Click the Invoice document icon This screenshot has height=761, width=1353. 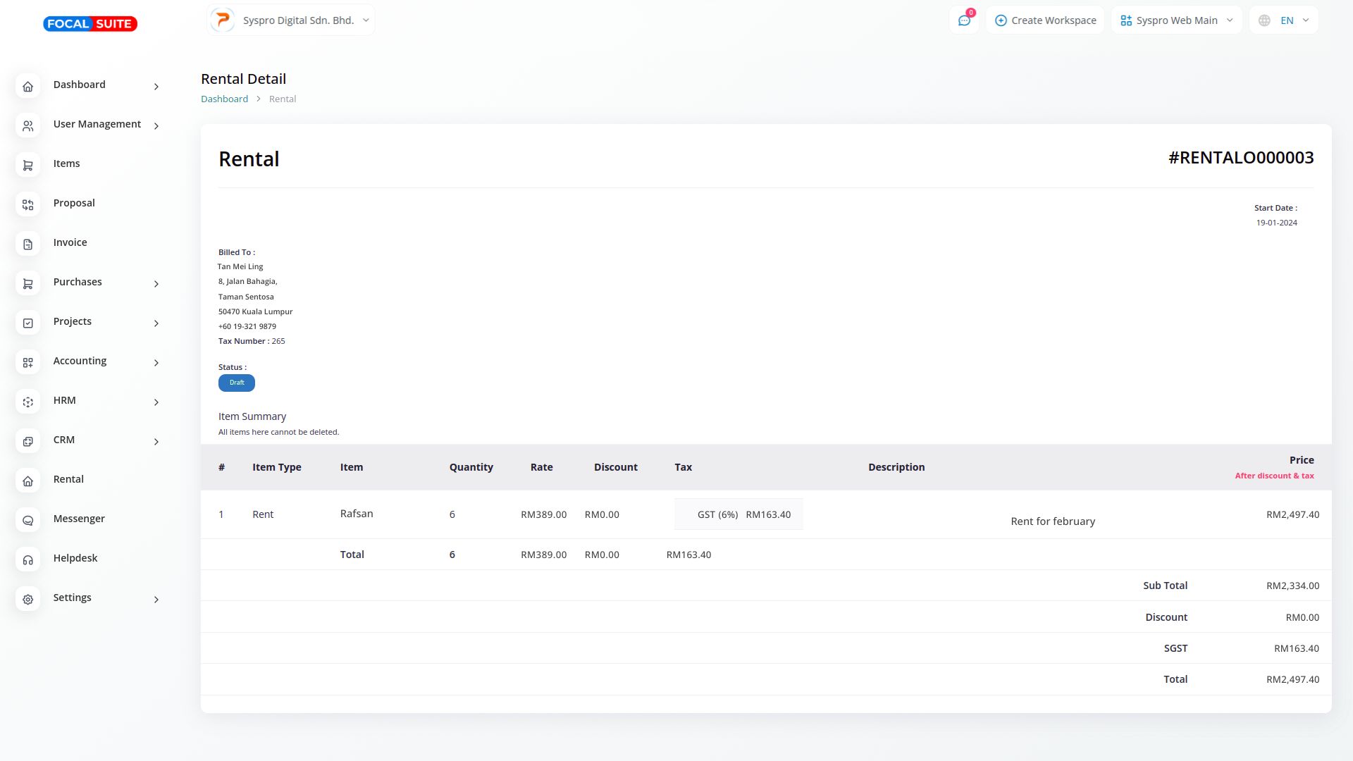click(27, 245)
